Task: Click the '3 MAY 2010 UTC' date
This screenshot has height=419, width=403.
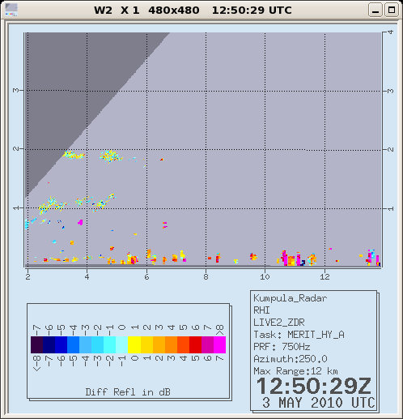Action: click(319, 403)
